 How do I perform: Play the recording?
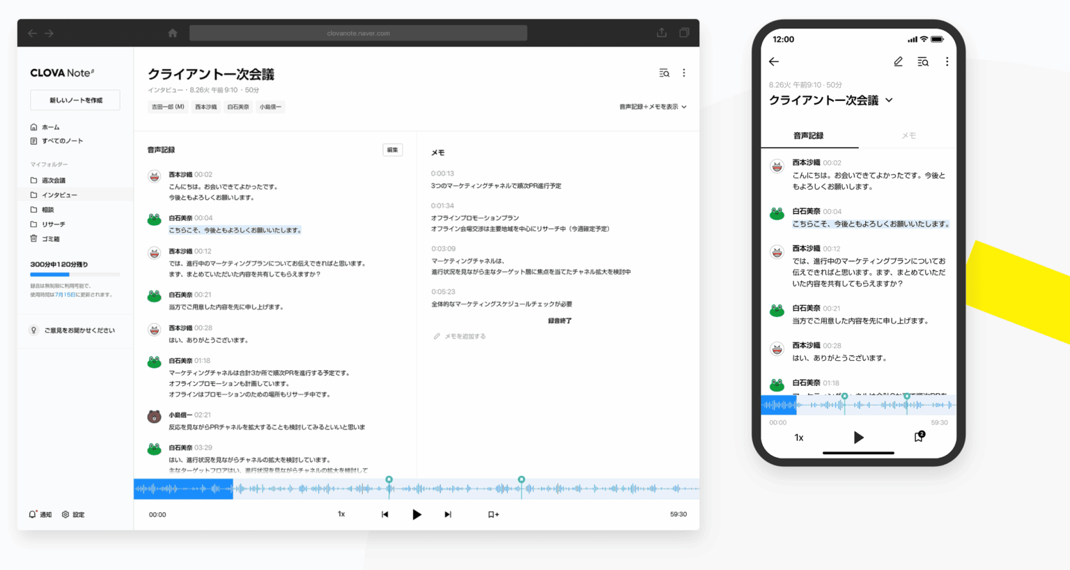click(x=417, y=514)
